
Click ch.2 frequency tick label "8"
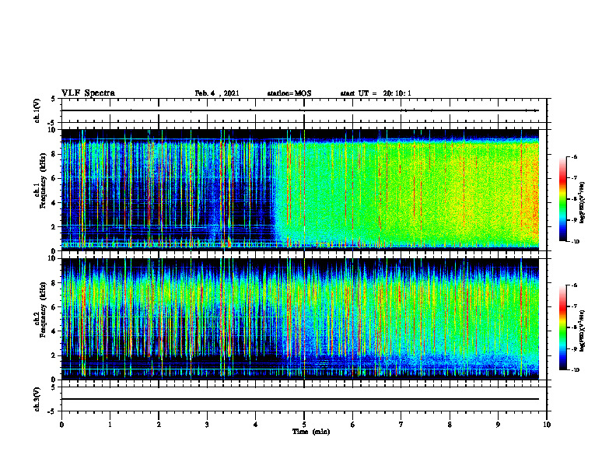54,283
